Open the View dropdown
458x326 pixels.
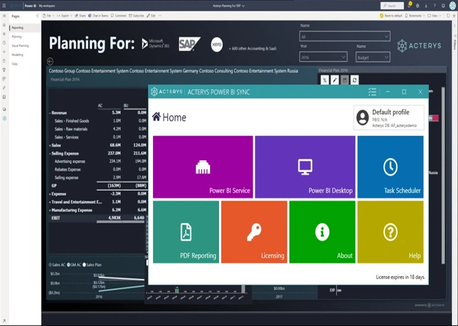click(434, 15)
